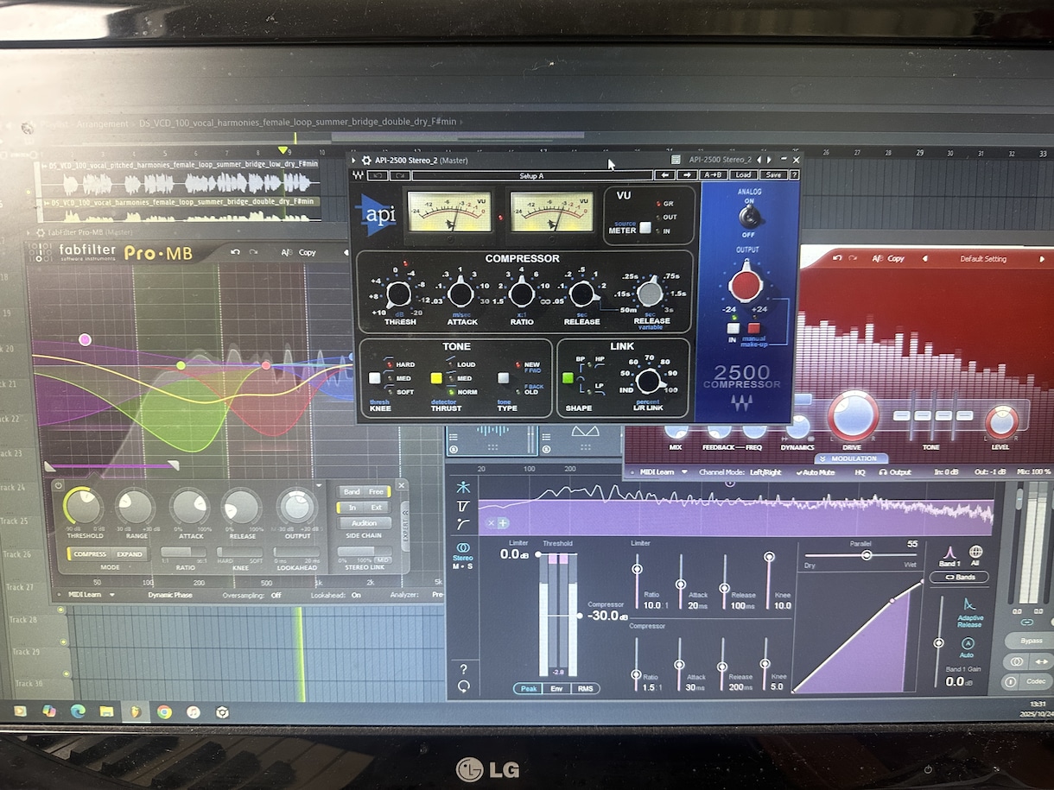Open API-2500 plugin options gear icon
Screen dimensions: 1054x790
[366, 160]
